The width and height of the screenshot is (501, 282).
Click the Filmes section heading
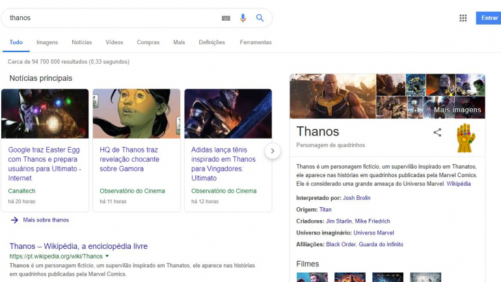[x=307, y=264]
